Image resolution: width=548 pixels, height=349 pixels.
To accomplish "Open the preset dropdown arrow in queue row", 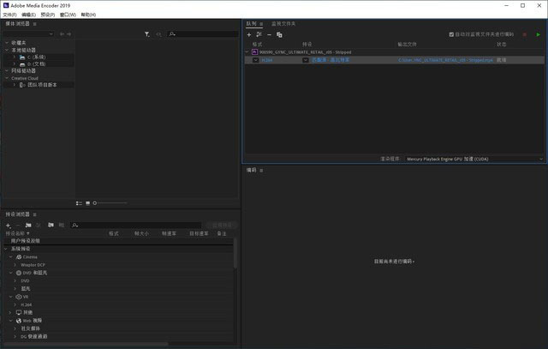I will pyautogui.click(x=306, y=60).
